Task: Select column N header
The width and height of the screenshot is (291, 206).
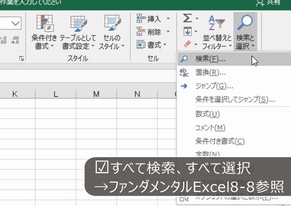Action: click(137, 94)
